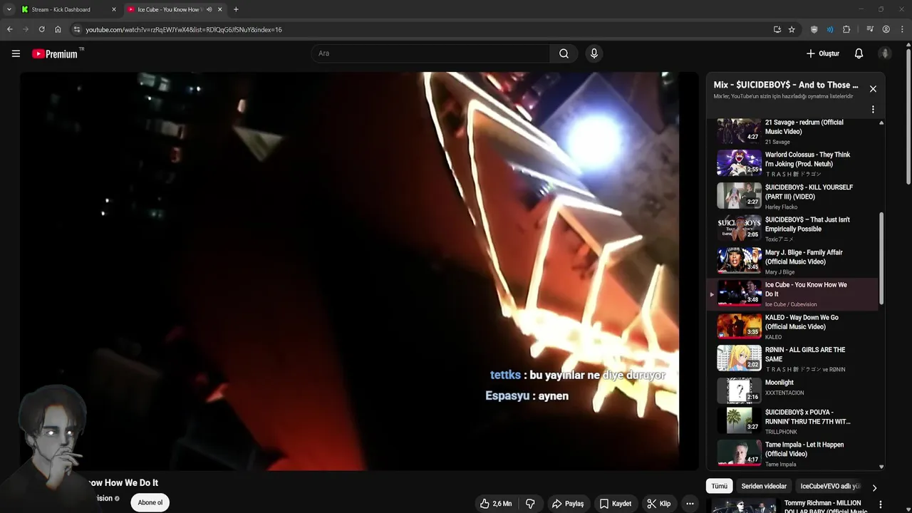Close the Kick Dashboard tab
The height and width of the screenshot is (513, 912).
tap(113, 9)
